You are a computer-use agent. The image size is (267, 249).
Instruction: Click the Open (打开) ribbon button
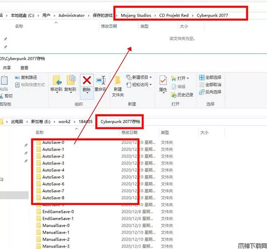tap(180, 78)
